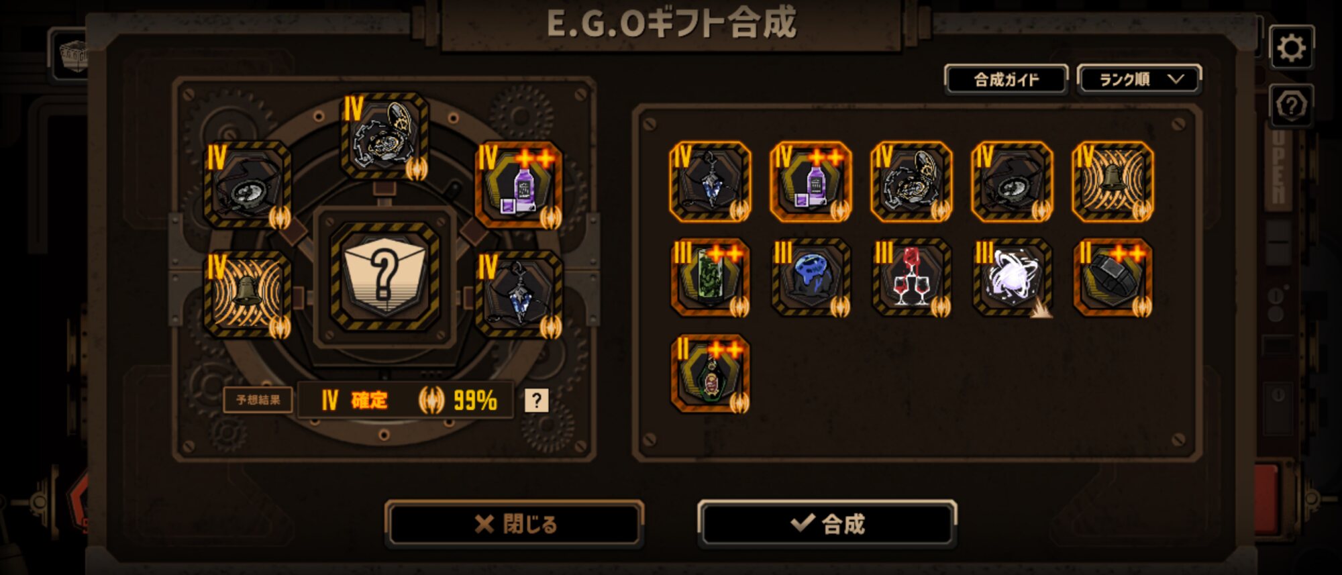Confirm fusion with the 合成 button
This screenshot has height=575, width=1342.
click(x=827, y=523)
